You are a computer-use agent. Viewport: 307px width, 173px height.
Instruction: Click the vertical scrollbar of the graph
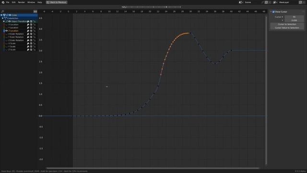coord(266,90)
